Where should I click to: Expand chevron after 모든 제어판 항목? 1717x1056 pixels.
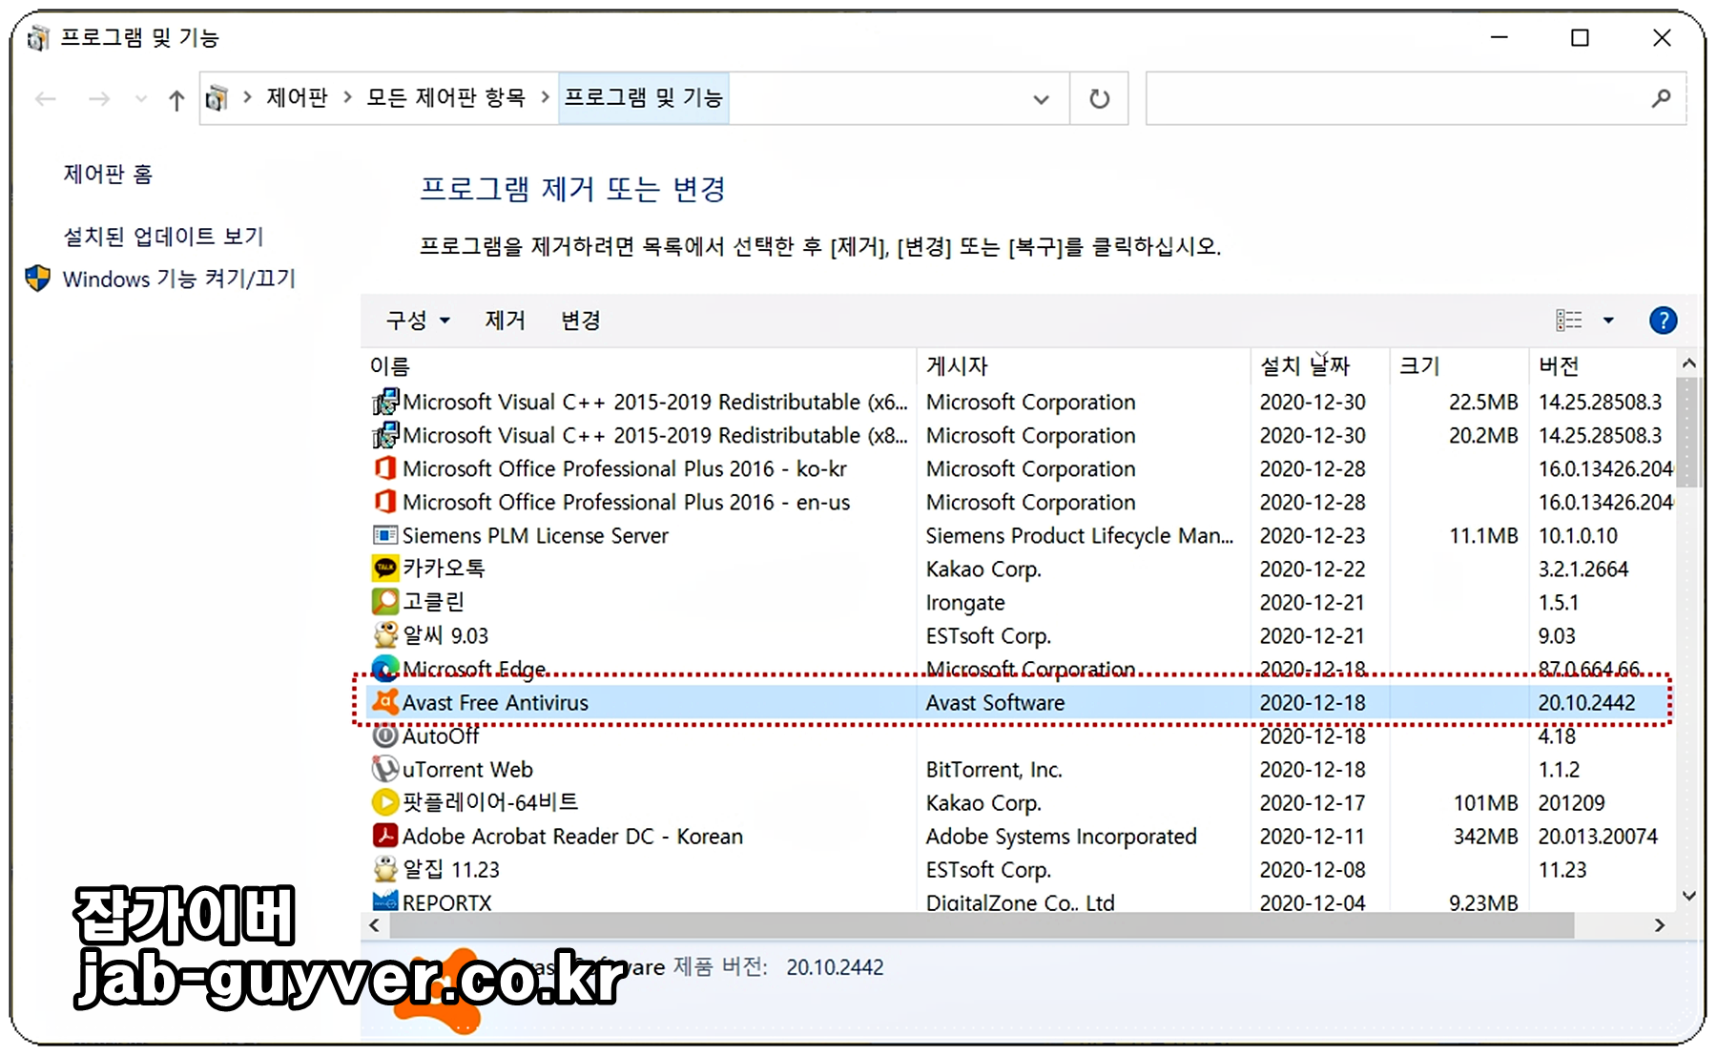point(545,97)
